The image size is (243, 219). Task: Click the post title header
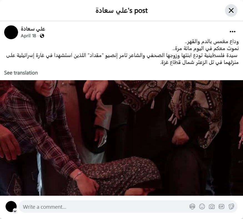pos(122,11)
